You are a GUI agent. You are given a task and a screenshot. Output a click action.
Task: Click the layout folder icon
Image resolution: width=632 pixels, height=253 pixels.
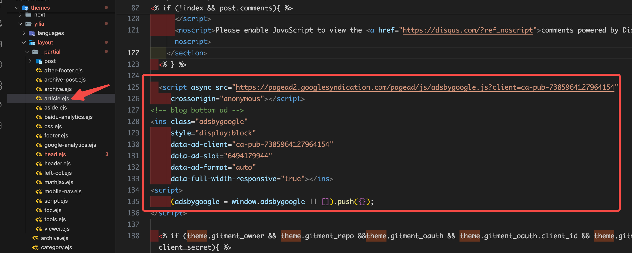[32, 42]
